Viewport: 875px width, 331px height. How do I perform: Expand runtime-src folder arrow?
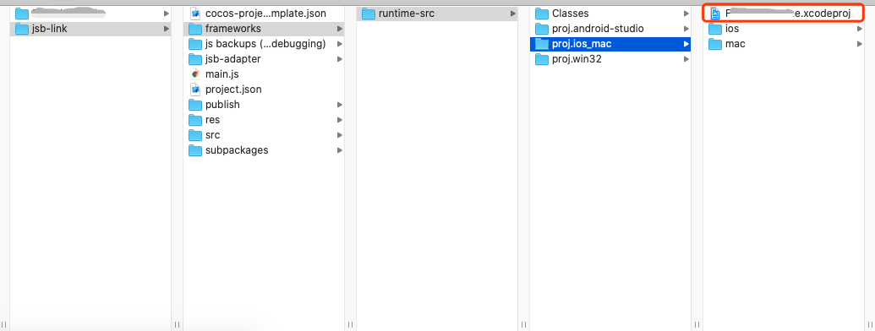513,14
